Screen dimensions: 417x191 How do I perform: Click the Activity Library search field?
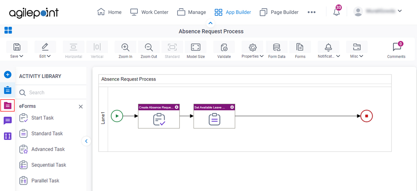(51, 92)
